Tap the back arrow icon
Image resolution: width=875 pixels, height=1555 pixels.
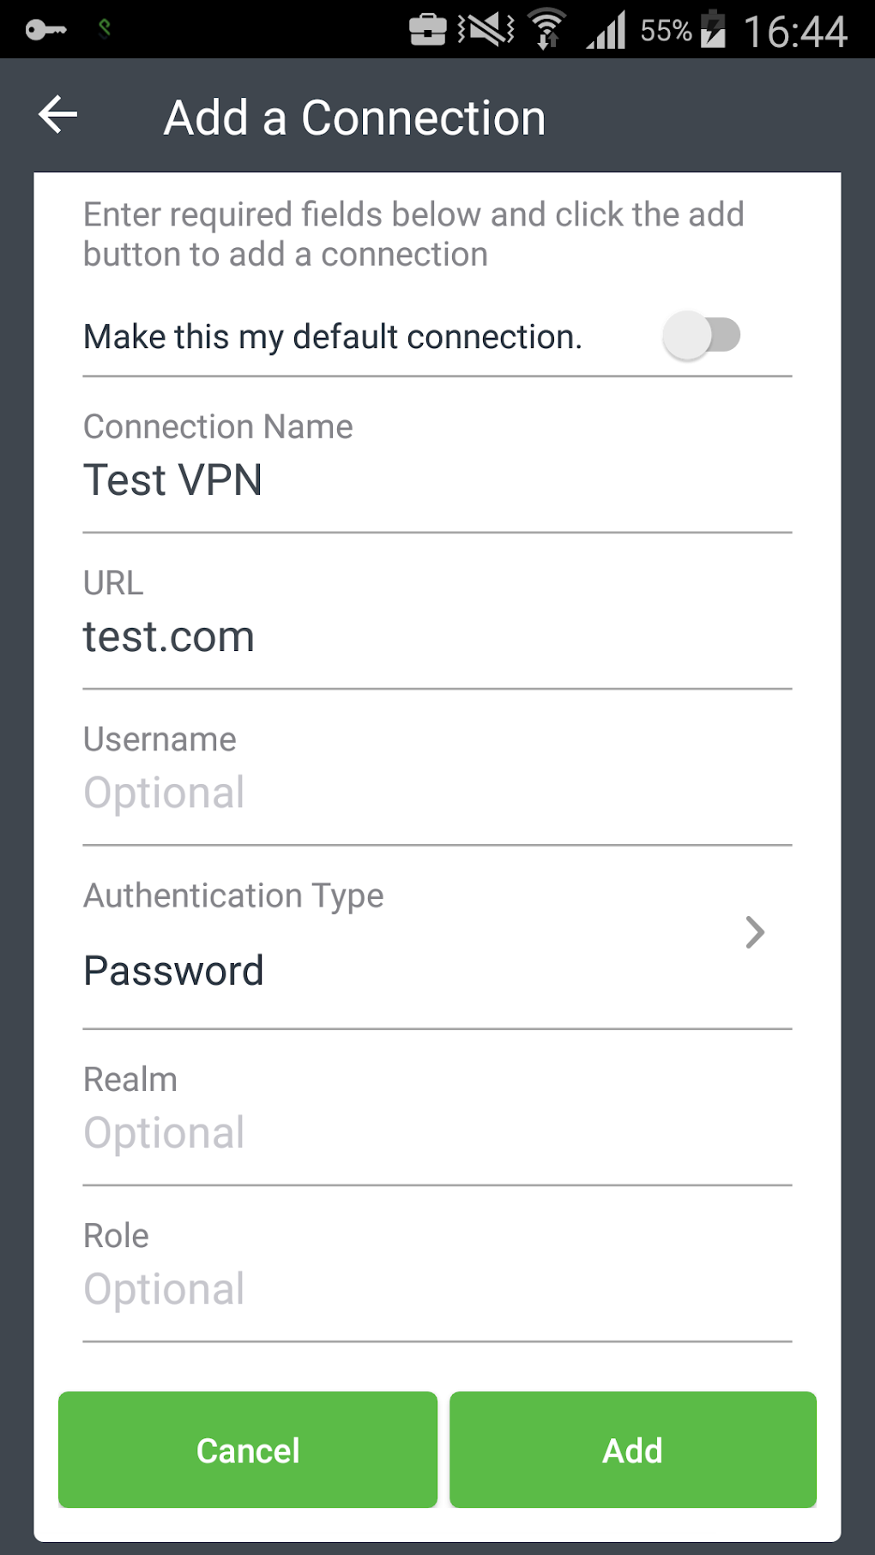tap(58, 115)
